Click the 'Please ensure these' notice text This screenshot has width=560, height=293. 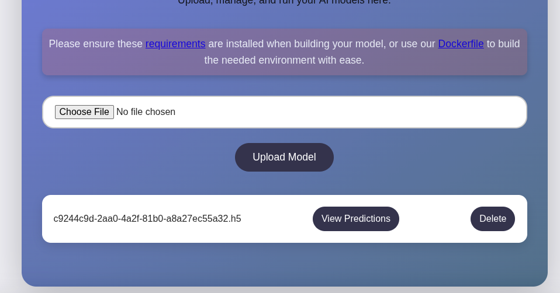click(95, 44)
